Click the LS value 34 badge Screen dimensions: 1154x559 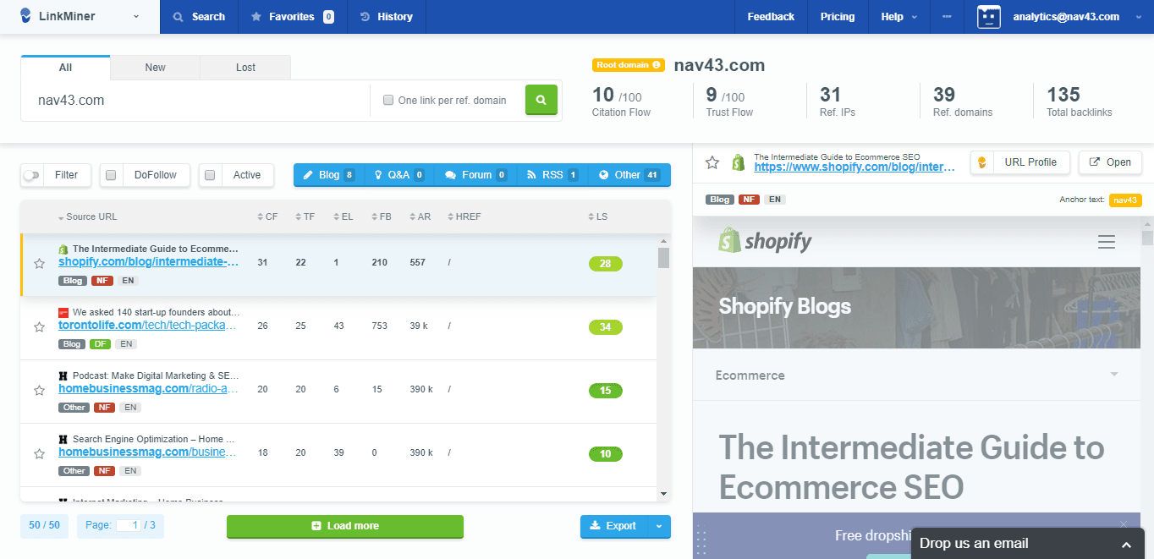605,327
